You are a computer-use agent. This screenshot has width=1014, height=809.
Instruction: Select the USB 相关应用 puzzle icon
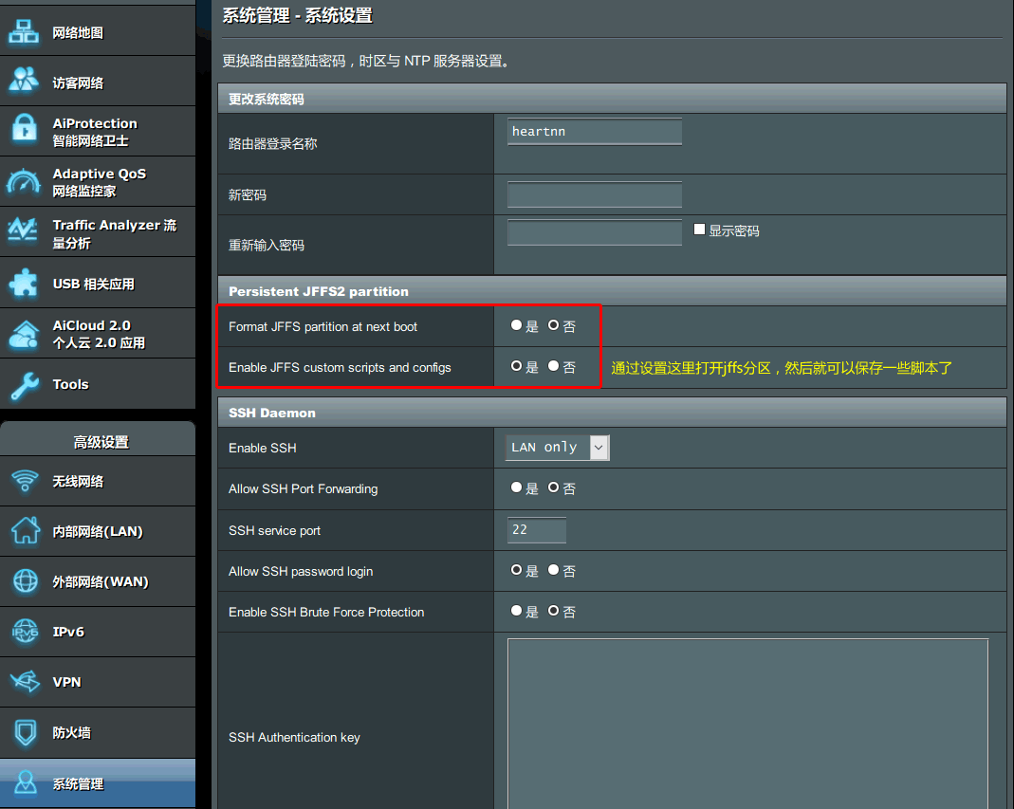[x=24, y=283]
